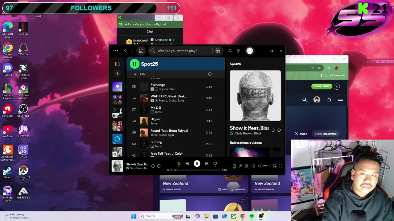
Task: Open Steam desktop shortcut
Action: pos(8,172)
